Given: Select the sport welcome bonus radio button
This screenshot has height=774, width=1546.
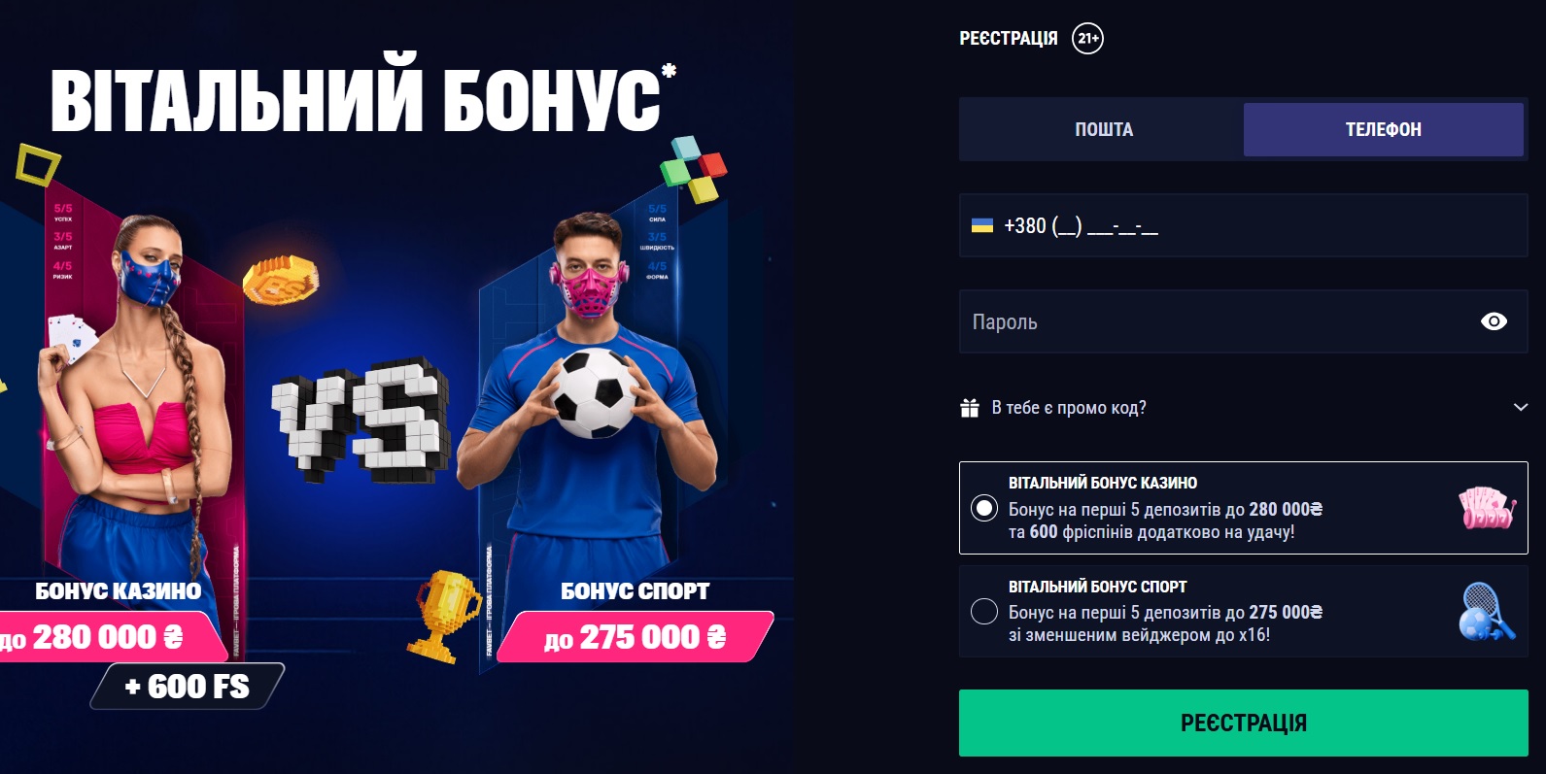Looking at the screenshot, I should (984, 612).
